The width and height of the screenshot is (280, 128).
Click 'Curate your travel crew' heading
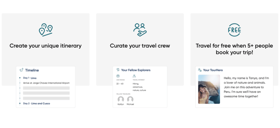pyautogui.click(x=140, y=46)
